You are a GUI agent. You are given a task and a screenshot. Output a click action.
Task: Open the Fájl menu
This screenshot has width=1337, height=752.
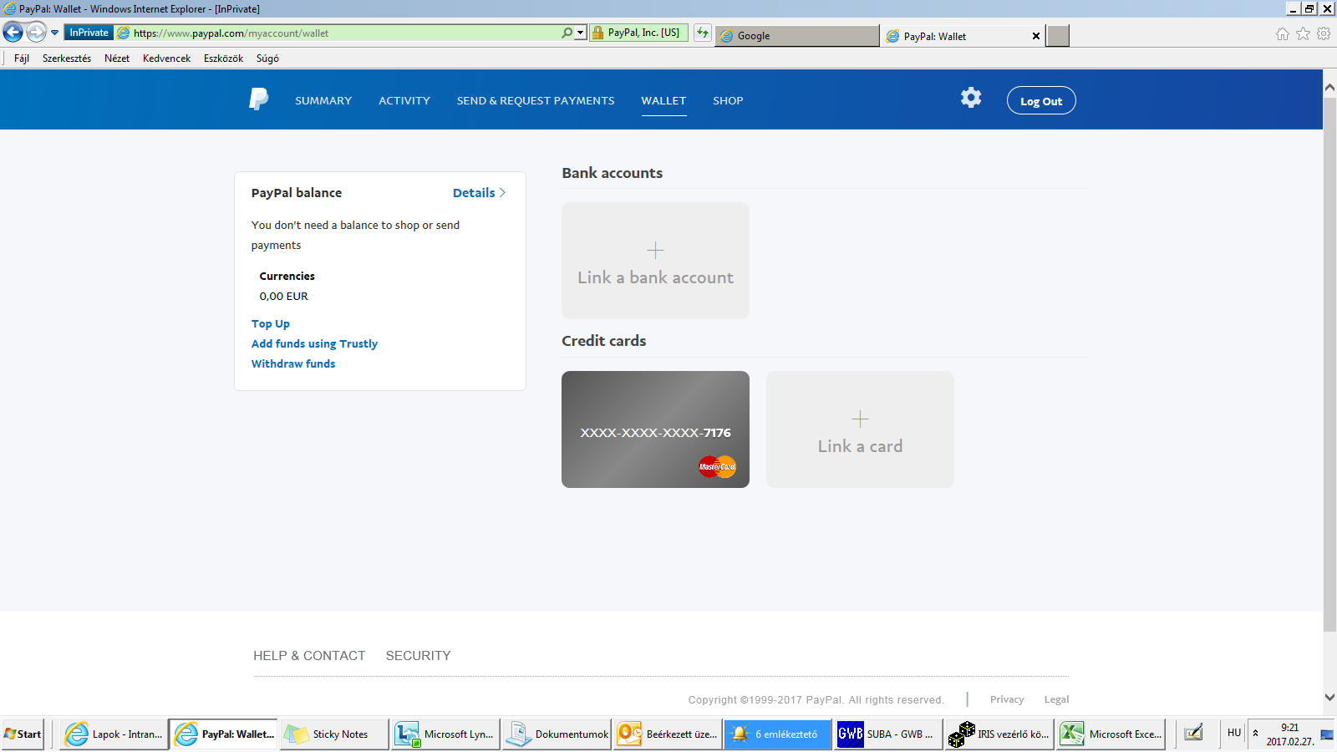click(x=22, y=58)
